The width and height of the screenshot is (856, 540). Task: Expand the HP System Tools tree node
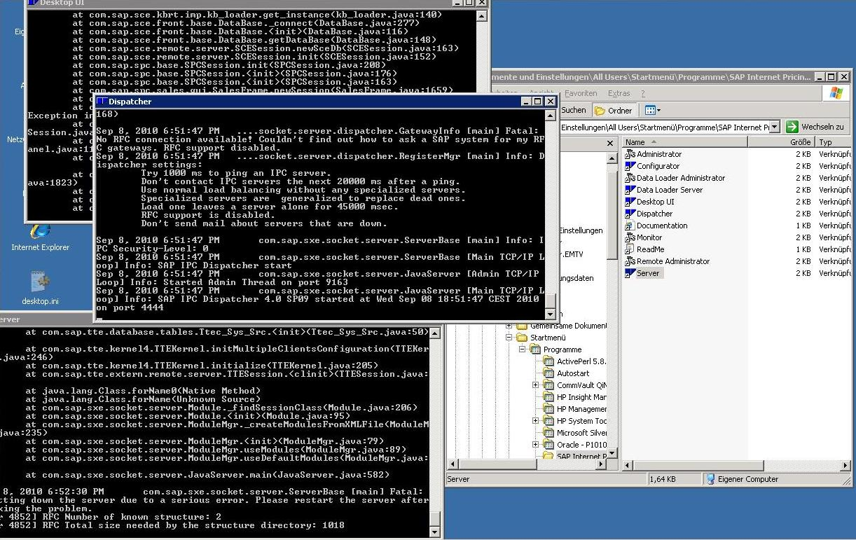pos(536,421)
